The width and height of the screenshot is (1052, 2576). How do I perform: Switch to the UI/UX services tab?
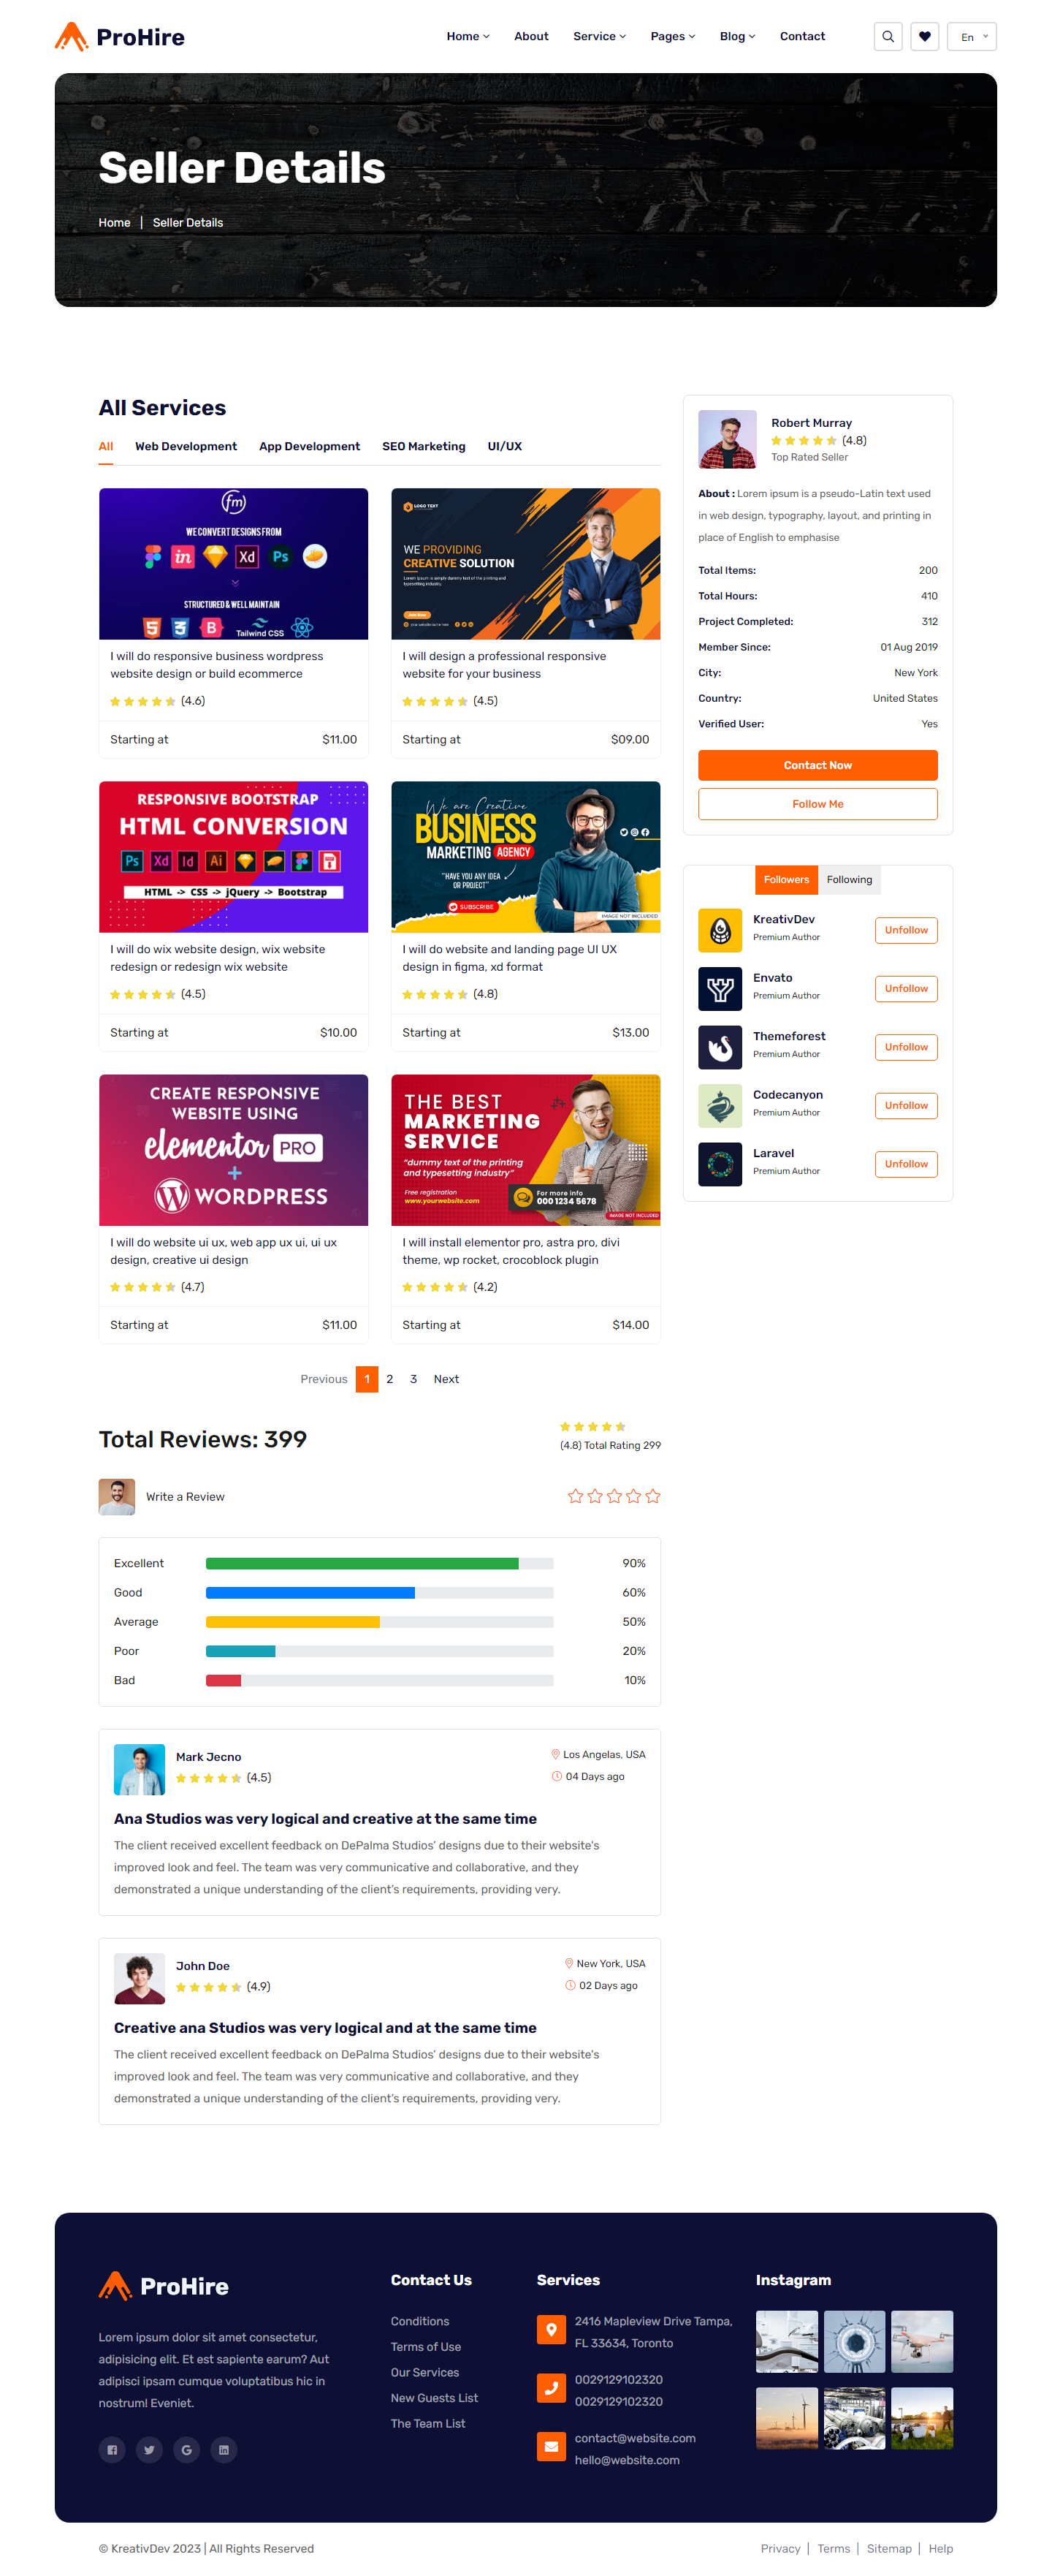click(x=505, y=446)
